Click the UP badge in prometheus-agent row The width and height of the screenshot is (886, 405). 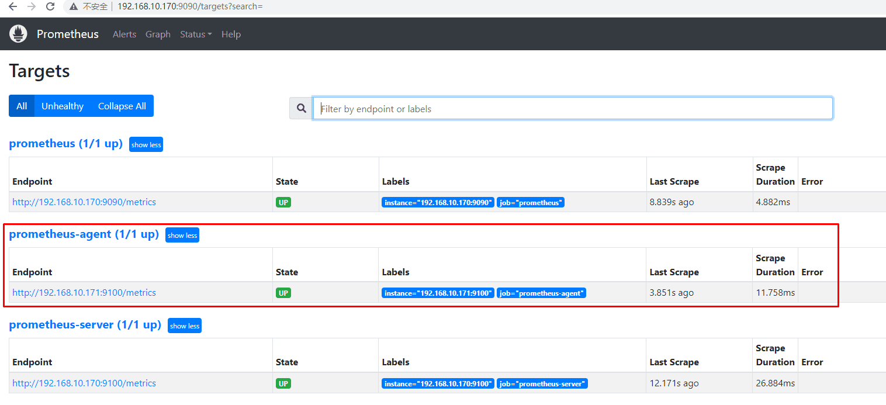point(283,293)
